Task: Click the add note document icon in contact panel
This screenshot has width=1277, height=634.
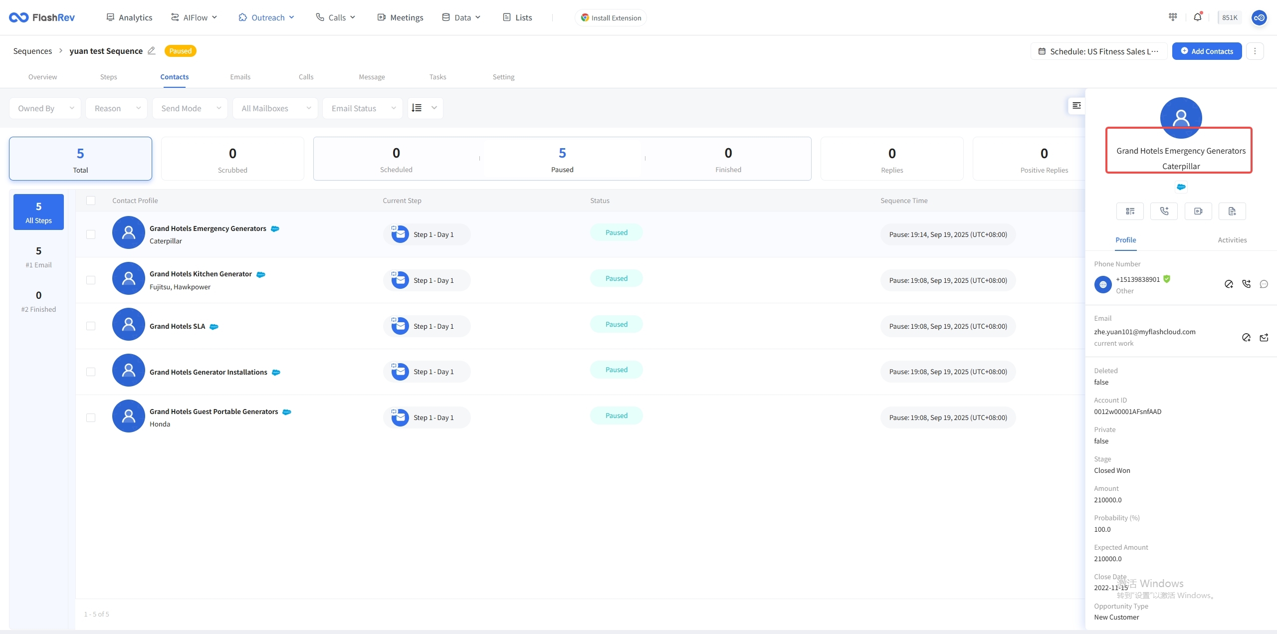Action: coord(1232,211)
